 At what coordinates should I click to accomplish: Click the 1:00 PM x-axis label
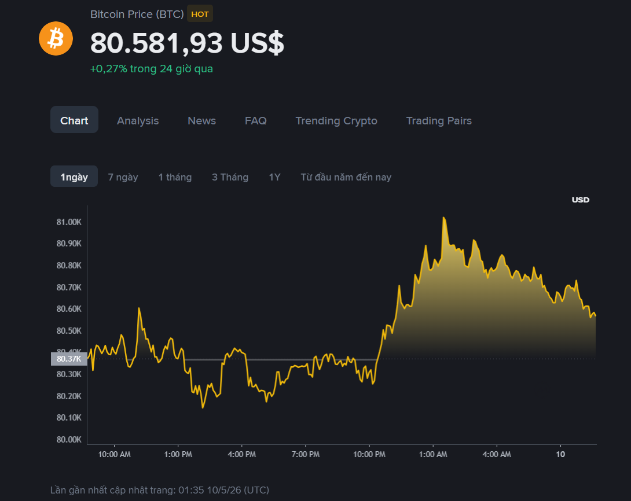178,454
